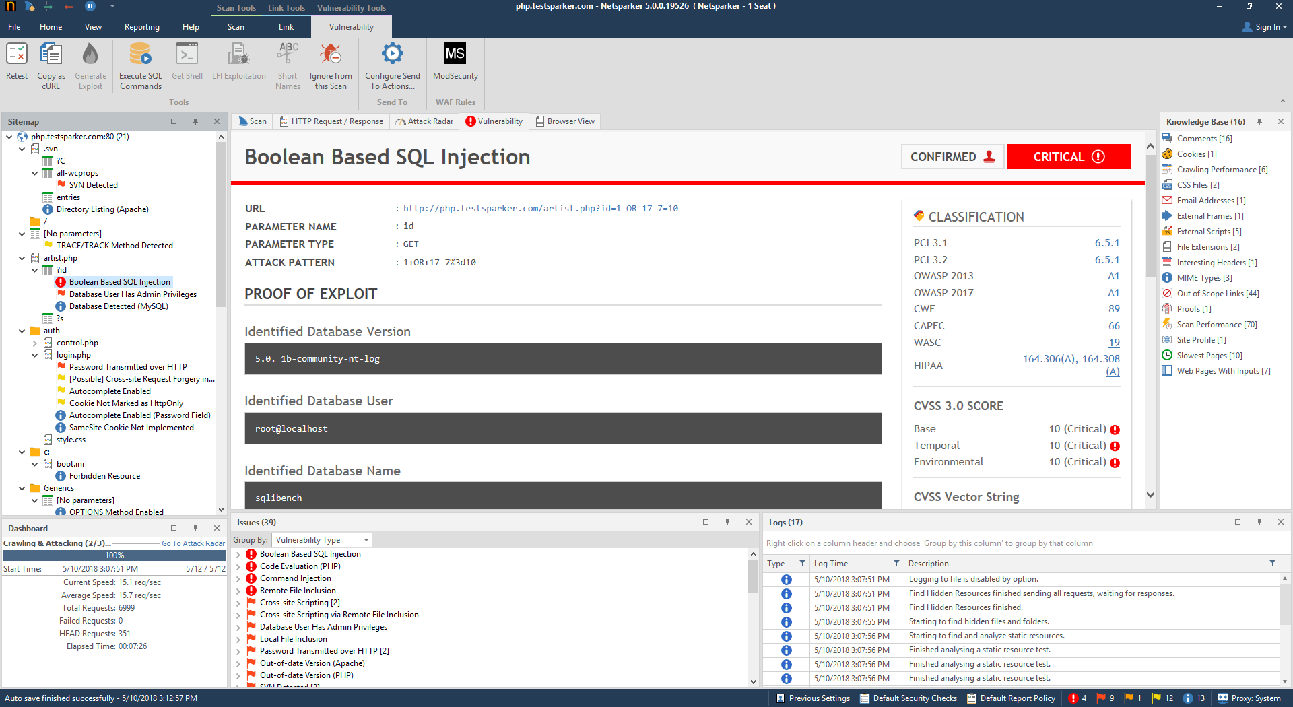This screenshot has width=1293, height=707.
Task: Click Go To Attack Radar link
Action: 193,543
